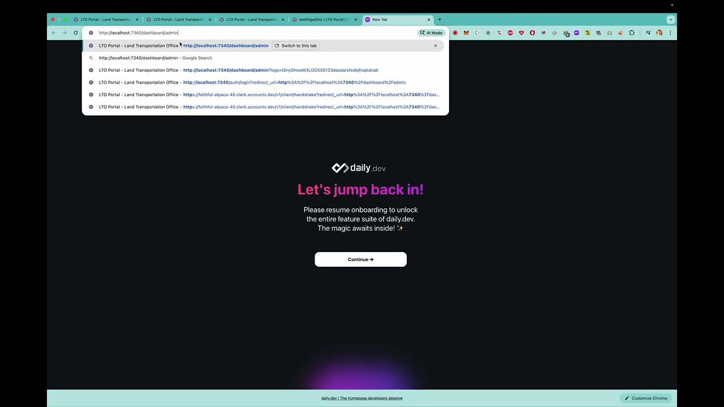This screenshot has height=407, width=724.
Task: Go back to the previous page
Action: (54, 33)
